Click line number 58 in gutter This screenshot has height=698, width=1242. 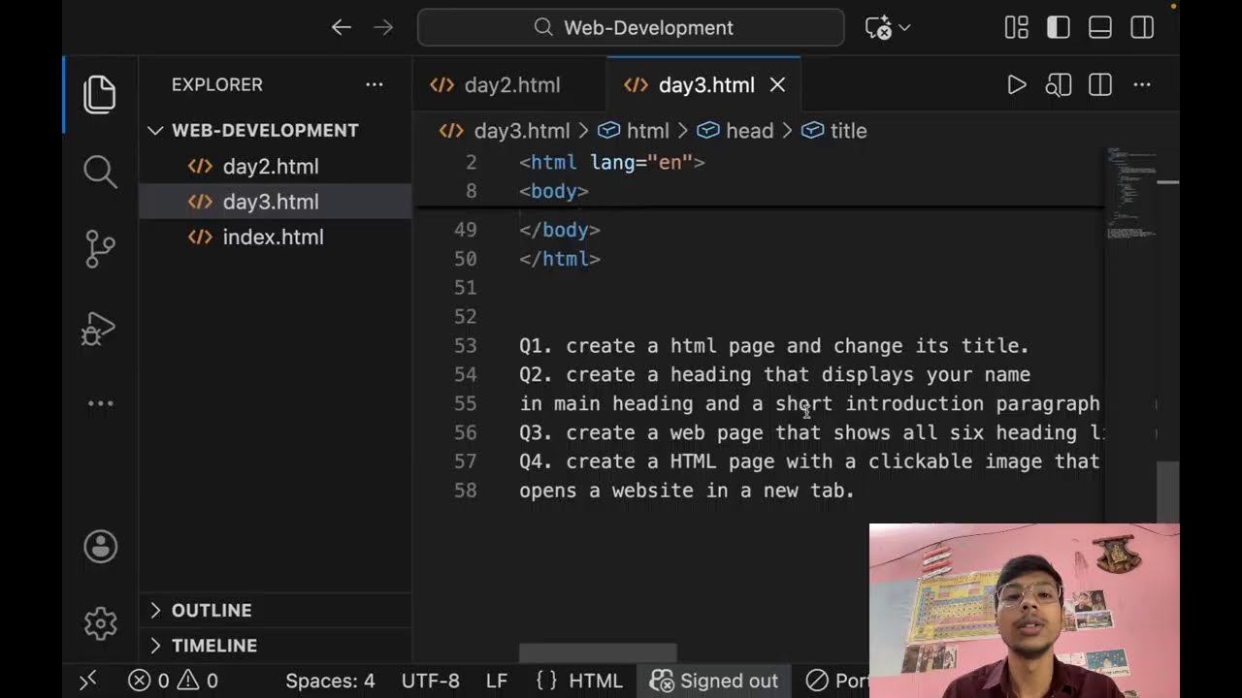[466, 492]
